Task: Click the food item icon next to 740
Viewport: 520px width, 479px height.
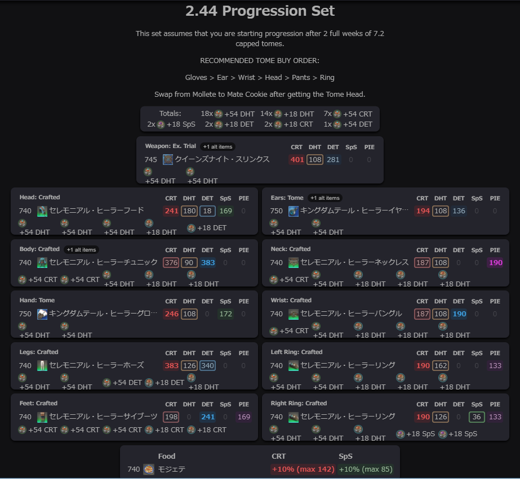Action: pos(149,469)
